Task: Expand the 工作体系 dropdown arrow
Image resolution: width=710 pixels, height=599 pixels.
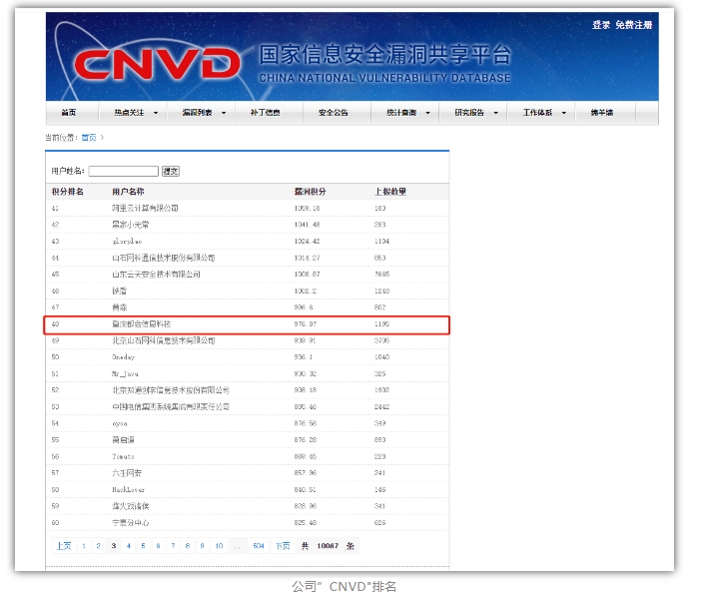Action: click(x=564, y=113)
